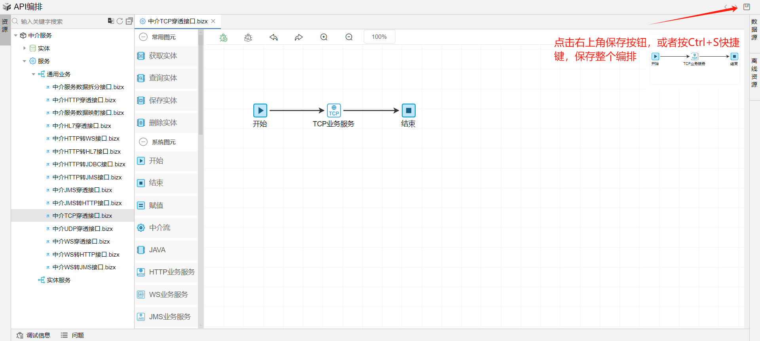Click the keyword search input field

point(59,21)
